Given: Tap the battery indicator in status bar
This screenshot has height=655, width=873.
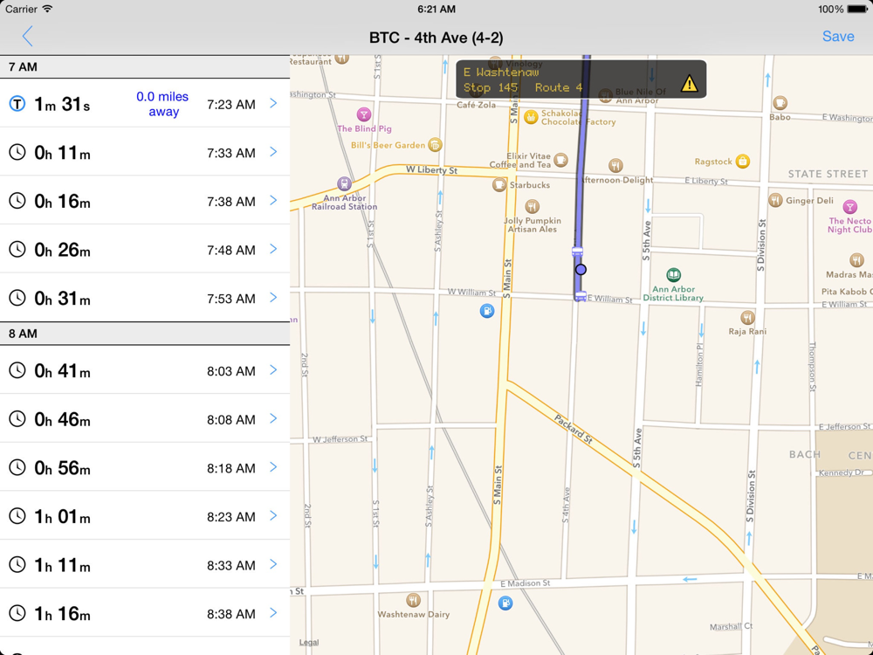Looking at the screenshot, I should coord(857,9).
